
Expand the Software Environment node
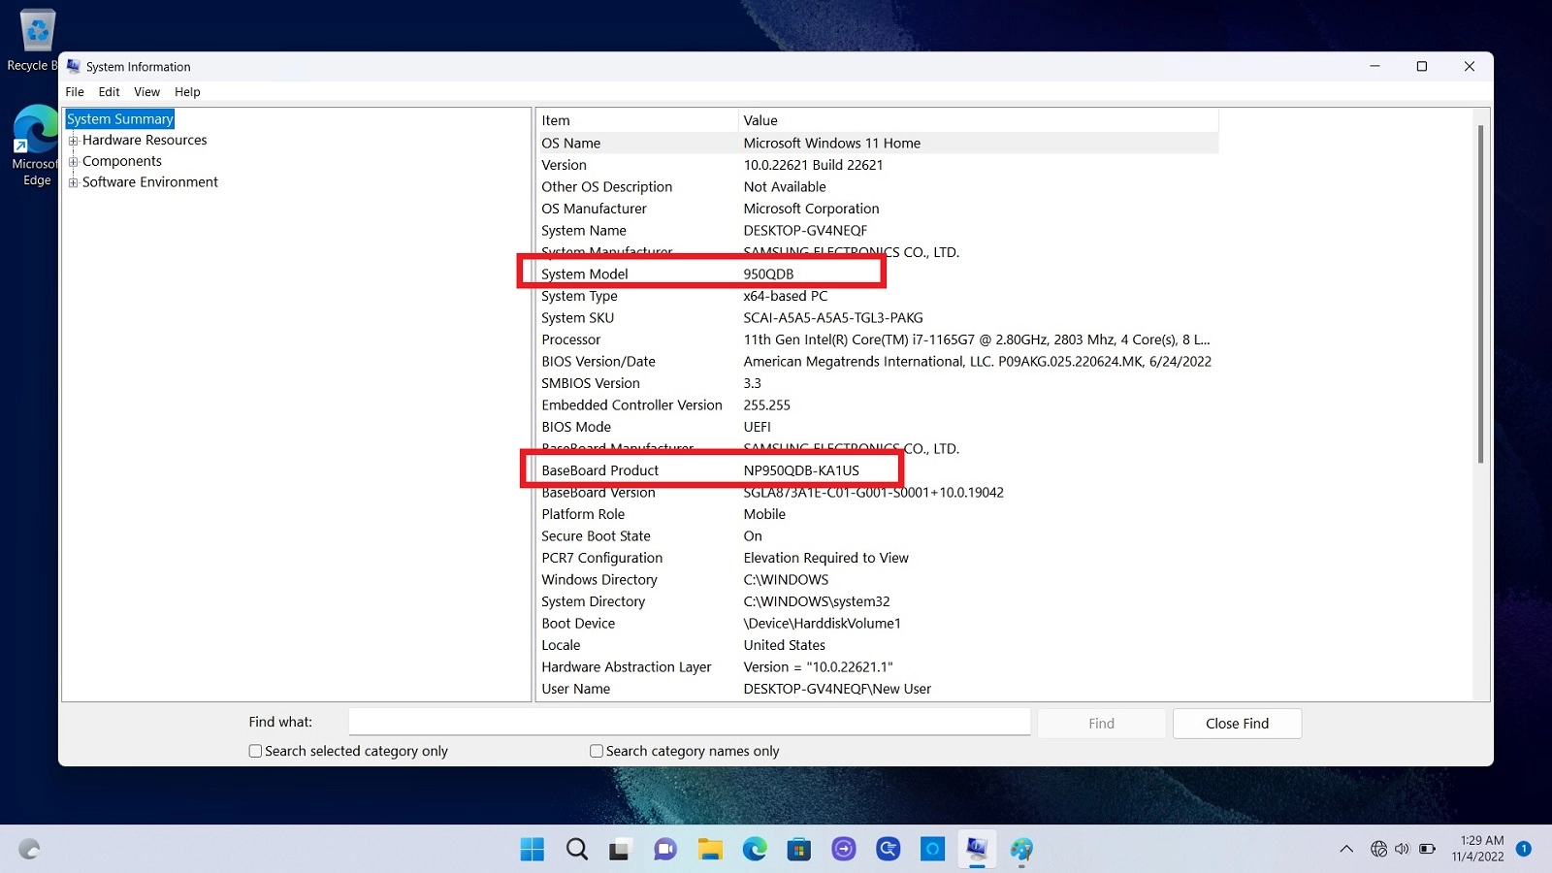click(73, 182)
